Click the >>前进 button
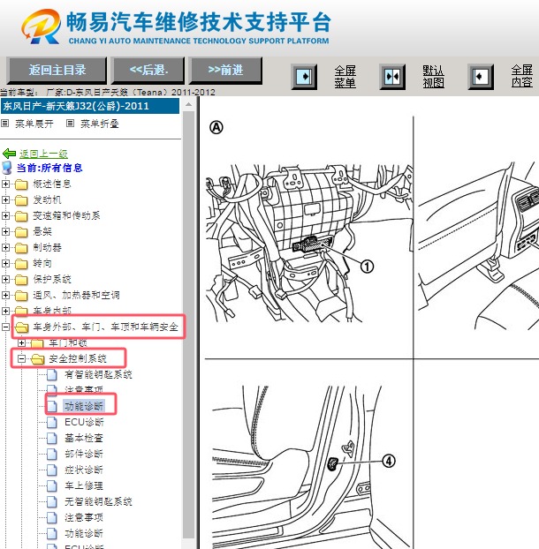539x549 pixels. (225, 71)
